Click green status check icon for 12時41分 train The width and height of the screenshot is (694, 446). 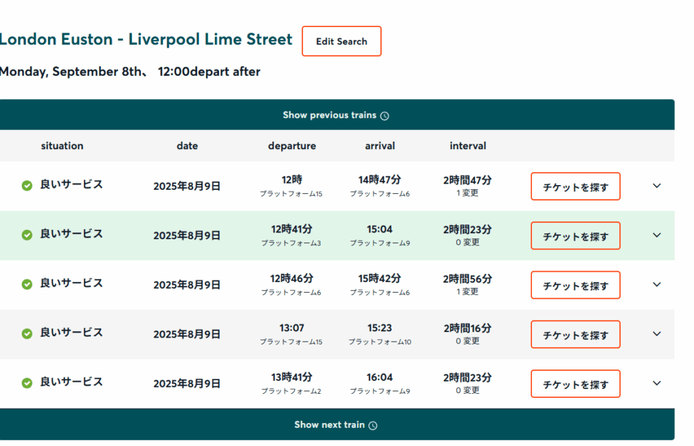pyautogui.click(x=27, y=235)
